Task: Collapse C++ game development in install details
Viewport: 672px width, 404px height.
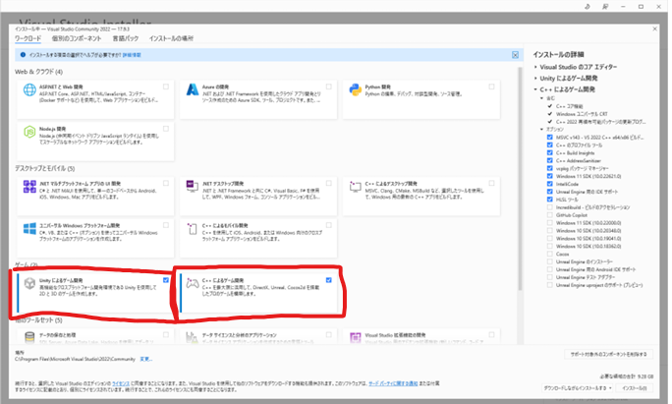Action: click(535, 89)
